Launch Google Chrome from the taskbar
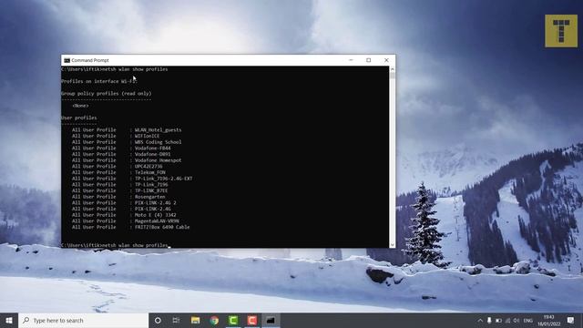 (214, 320)
